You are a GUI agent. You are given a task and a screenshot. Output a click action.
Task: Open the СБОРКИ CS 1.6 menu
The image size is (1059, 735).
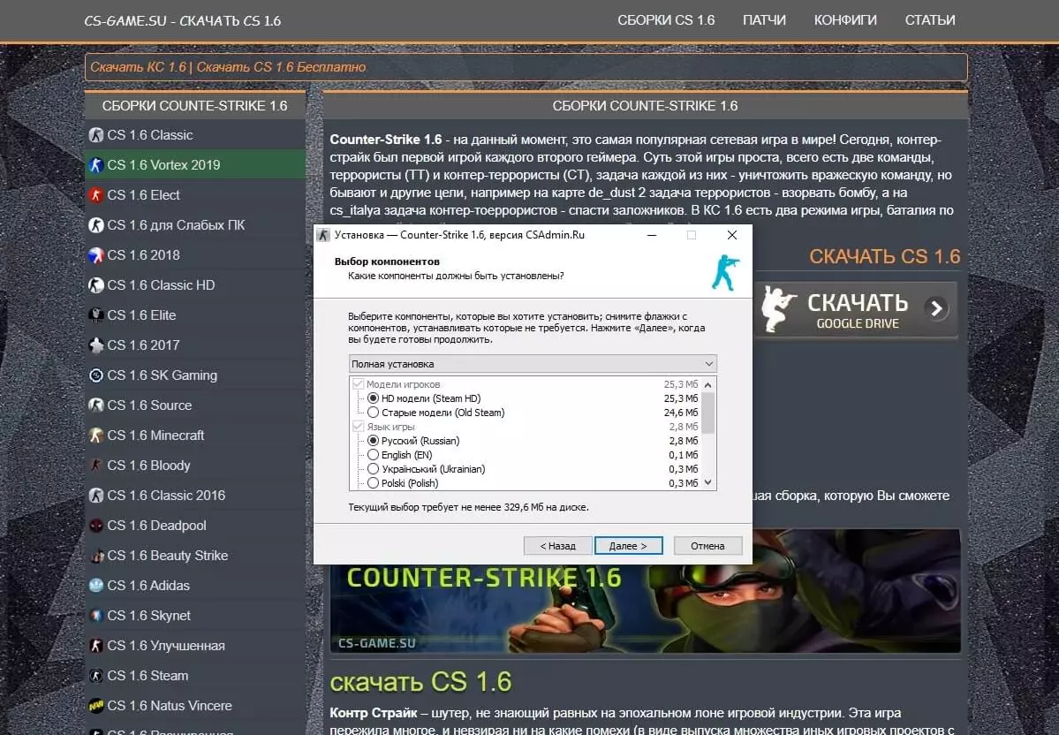(666, 20)
